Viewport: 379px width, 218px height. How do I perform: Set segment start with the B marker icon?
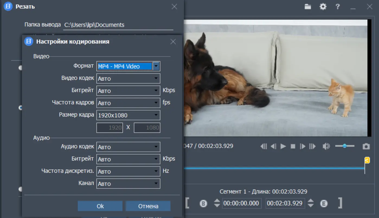(203, 203)
